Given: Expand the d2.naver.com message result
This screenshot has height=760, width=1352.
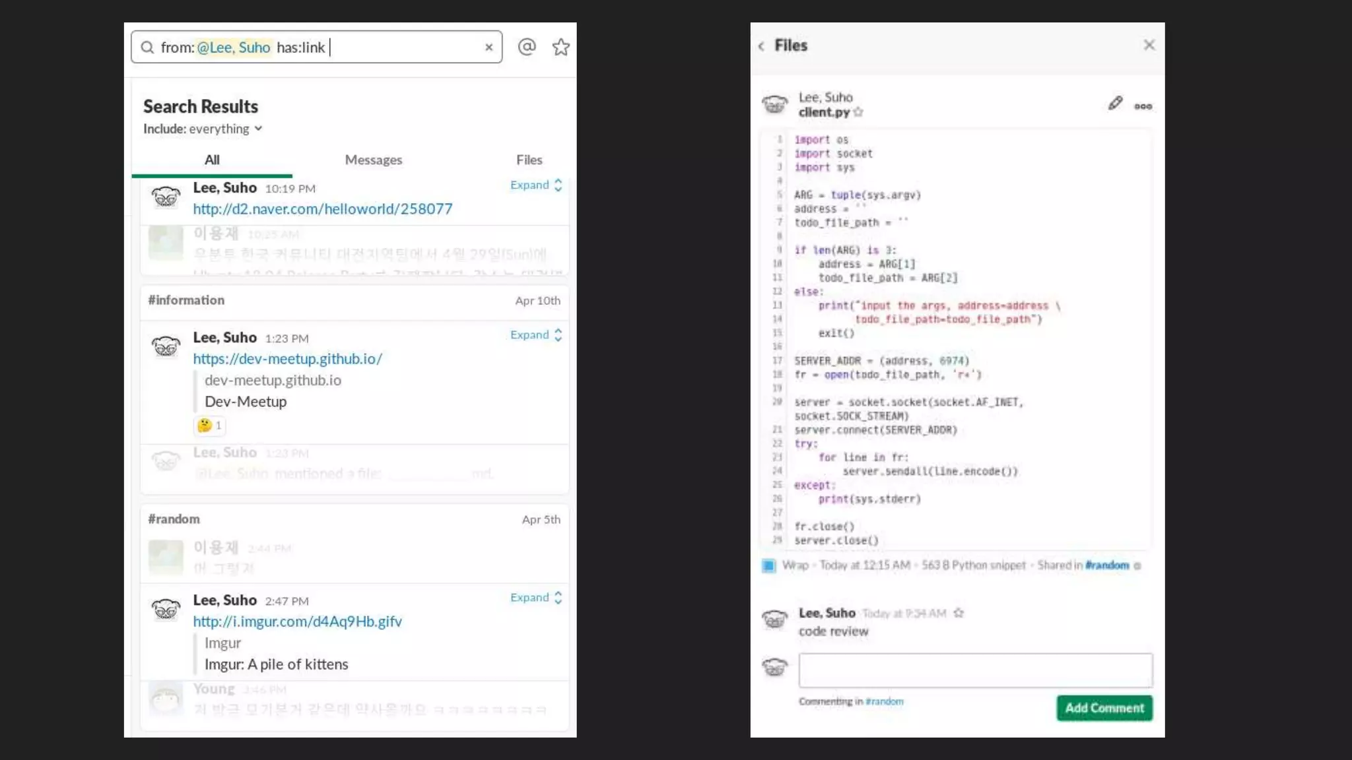Looking at the screenshot, I should (535, 185).
